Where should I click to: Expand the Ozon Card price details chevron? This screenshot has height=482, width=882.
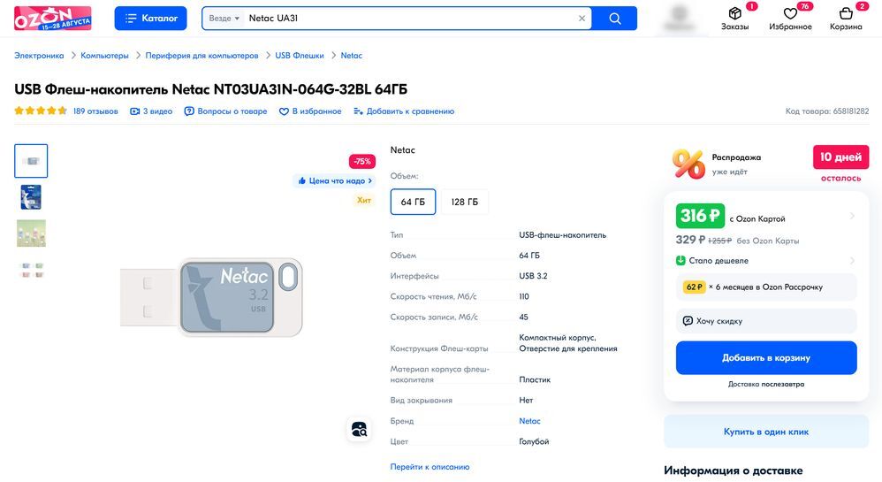[852, 217]
